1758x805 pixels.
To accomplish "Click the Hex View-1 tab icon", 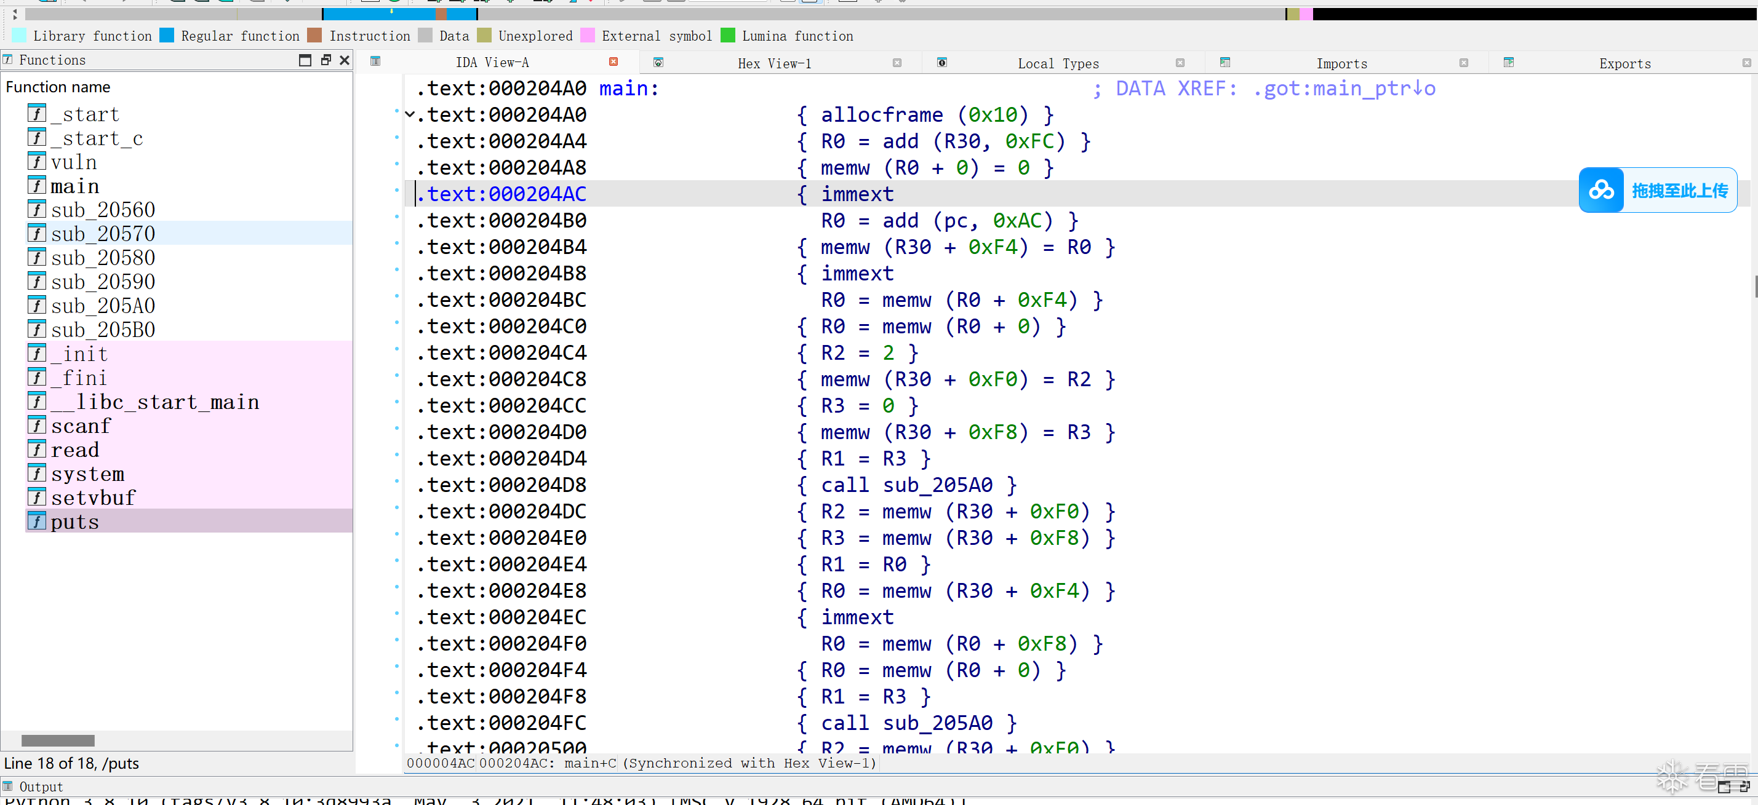I will pyautogui.click(x=658, y=63).
